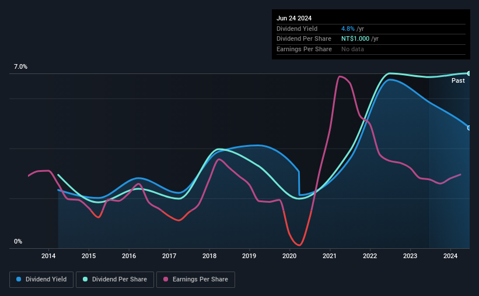Click the NT$1.000 dividend per share value
The height and width of the screenshot is (296, 479).
(355, 39)
